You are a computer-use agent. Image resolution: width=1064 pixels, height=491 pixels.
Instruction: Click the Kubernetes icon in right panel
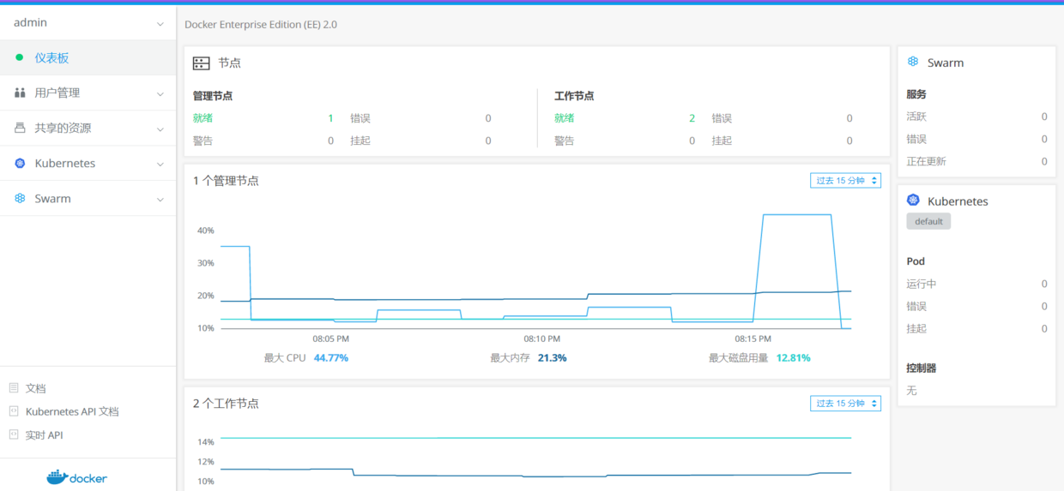coord(914,201)
